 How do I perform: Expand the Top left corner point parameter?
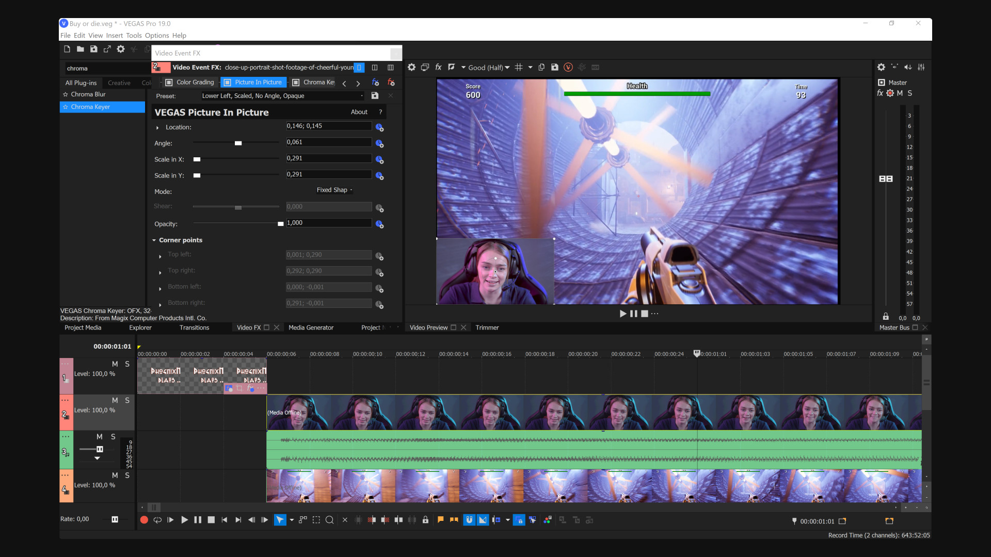(x=159, y=256)
